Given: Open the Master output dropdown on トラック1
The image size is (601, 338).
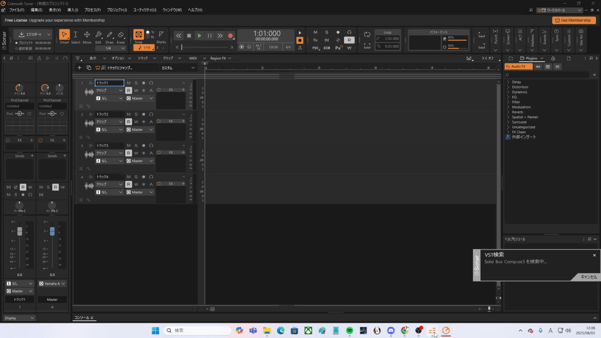Looking at the screenshot, I should coord(139,98).
